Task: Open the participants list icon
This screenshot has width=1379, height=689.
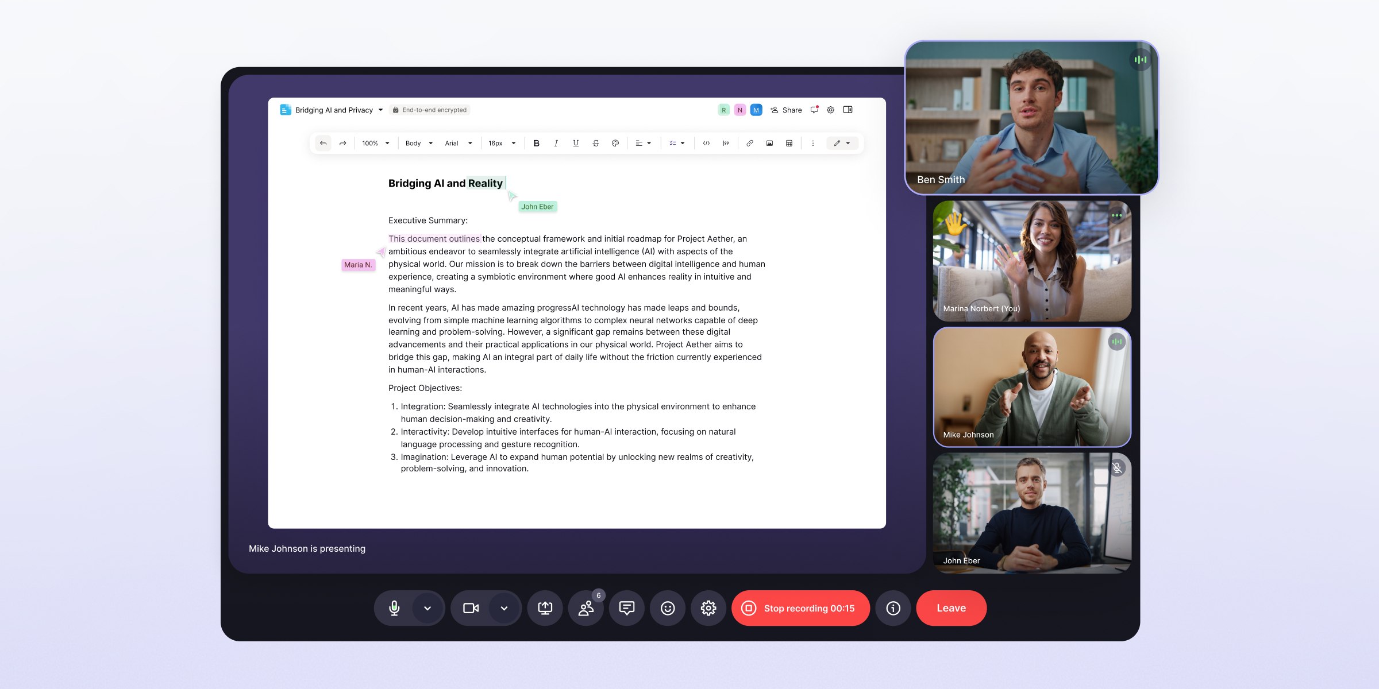Action: pos(586,608)
